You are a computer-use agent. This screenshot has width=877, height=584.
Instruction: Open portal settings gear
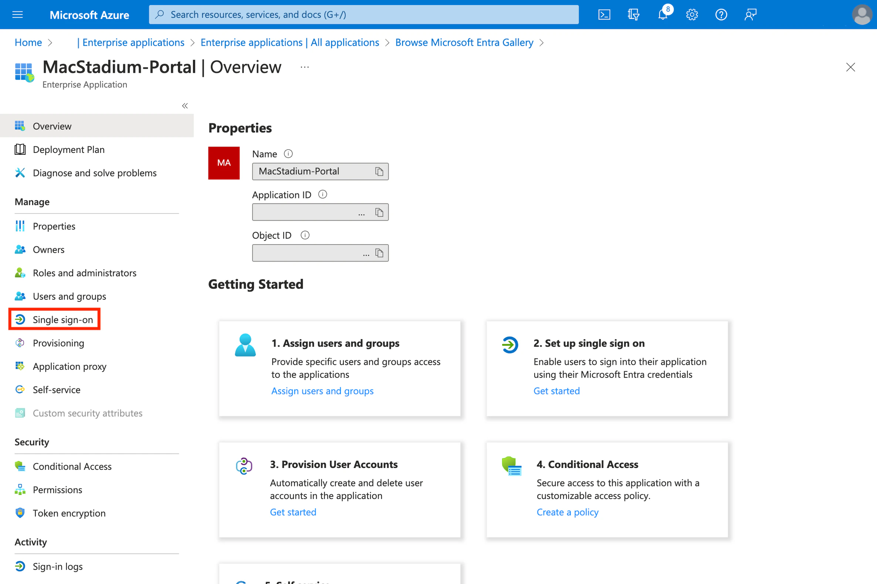(692, 14)
